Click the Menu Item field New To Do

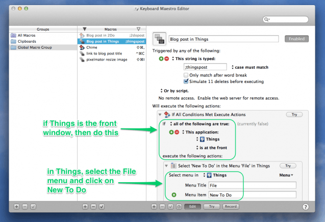[253, 195]
